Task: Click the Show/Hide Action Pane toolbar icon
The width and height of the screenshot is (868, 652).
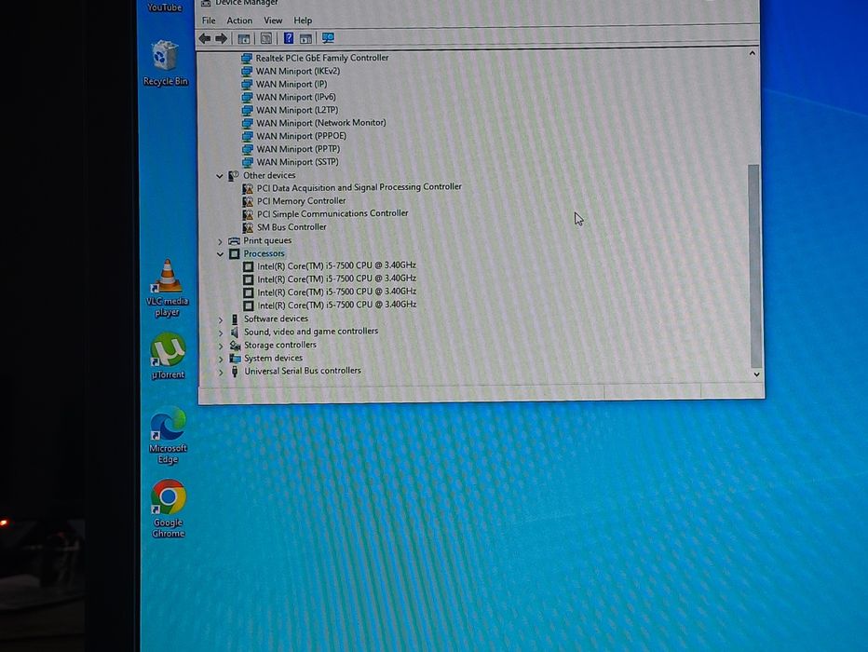Action: [305, 38]
